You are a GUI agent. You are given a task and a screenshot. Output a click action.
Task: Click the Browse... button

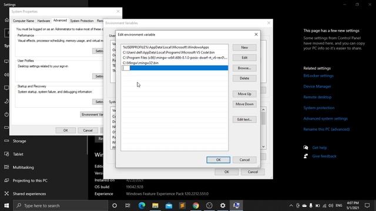coord(244,68)
